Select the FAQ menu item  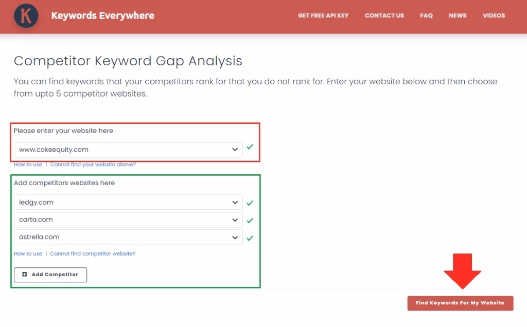[x=426, y=15]
